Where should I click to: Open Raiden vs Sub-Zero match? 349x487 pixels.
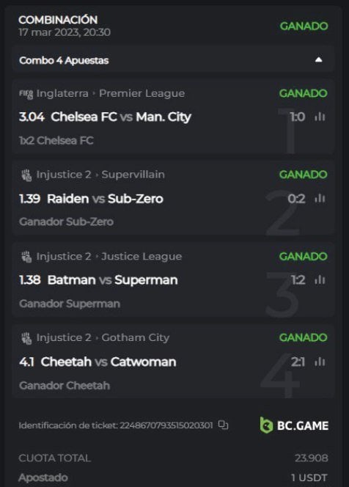[x=105, y=199]
